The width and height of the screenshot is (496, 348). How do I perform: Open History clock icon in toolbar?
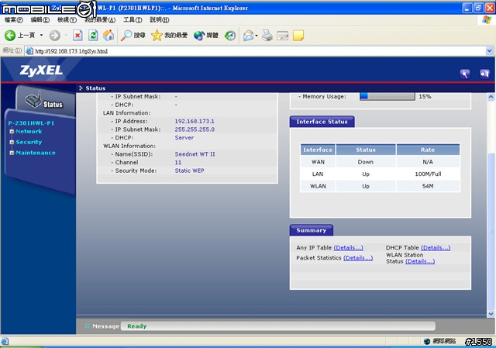click(230, 35)
